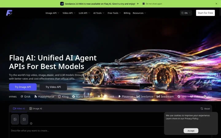221x138 pixels.
Task: Go to the Billing page
Action: 127,13
